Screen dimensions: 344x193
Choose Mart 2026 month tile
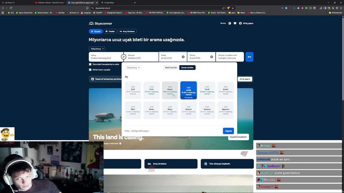[133, 110]
